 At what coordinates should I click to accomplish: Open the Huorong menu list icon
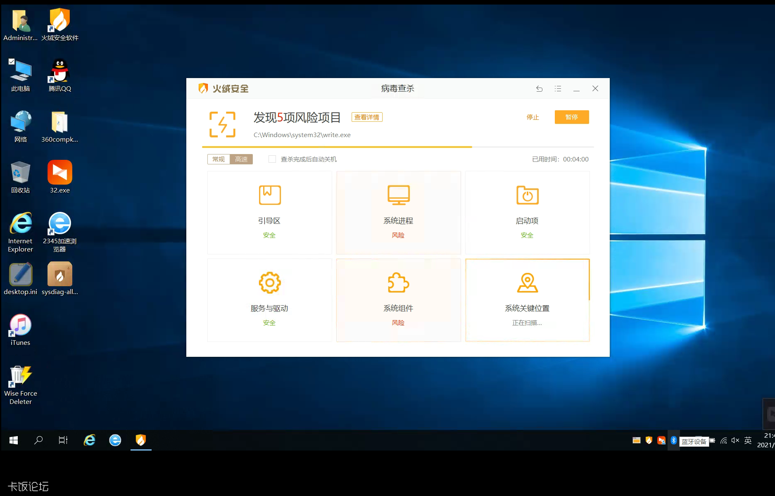[558, 89]
